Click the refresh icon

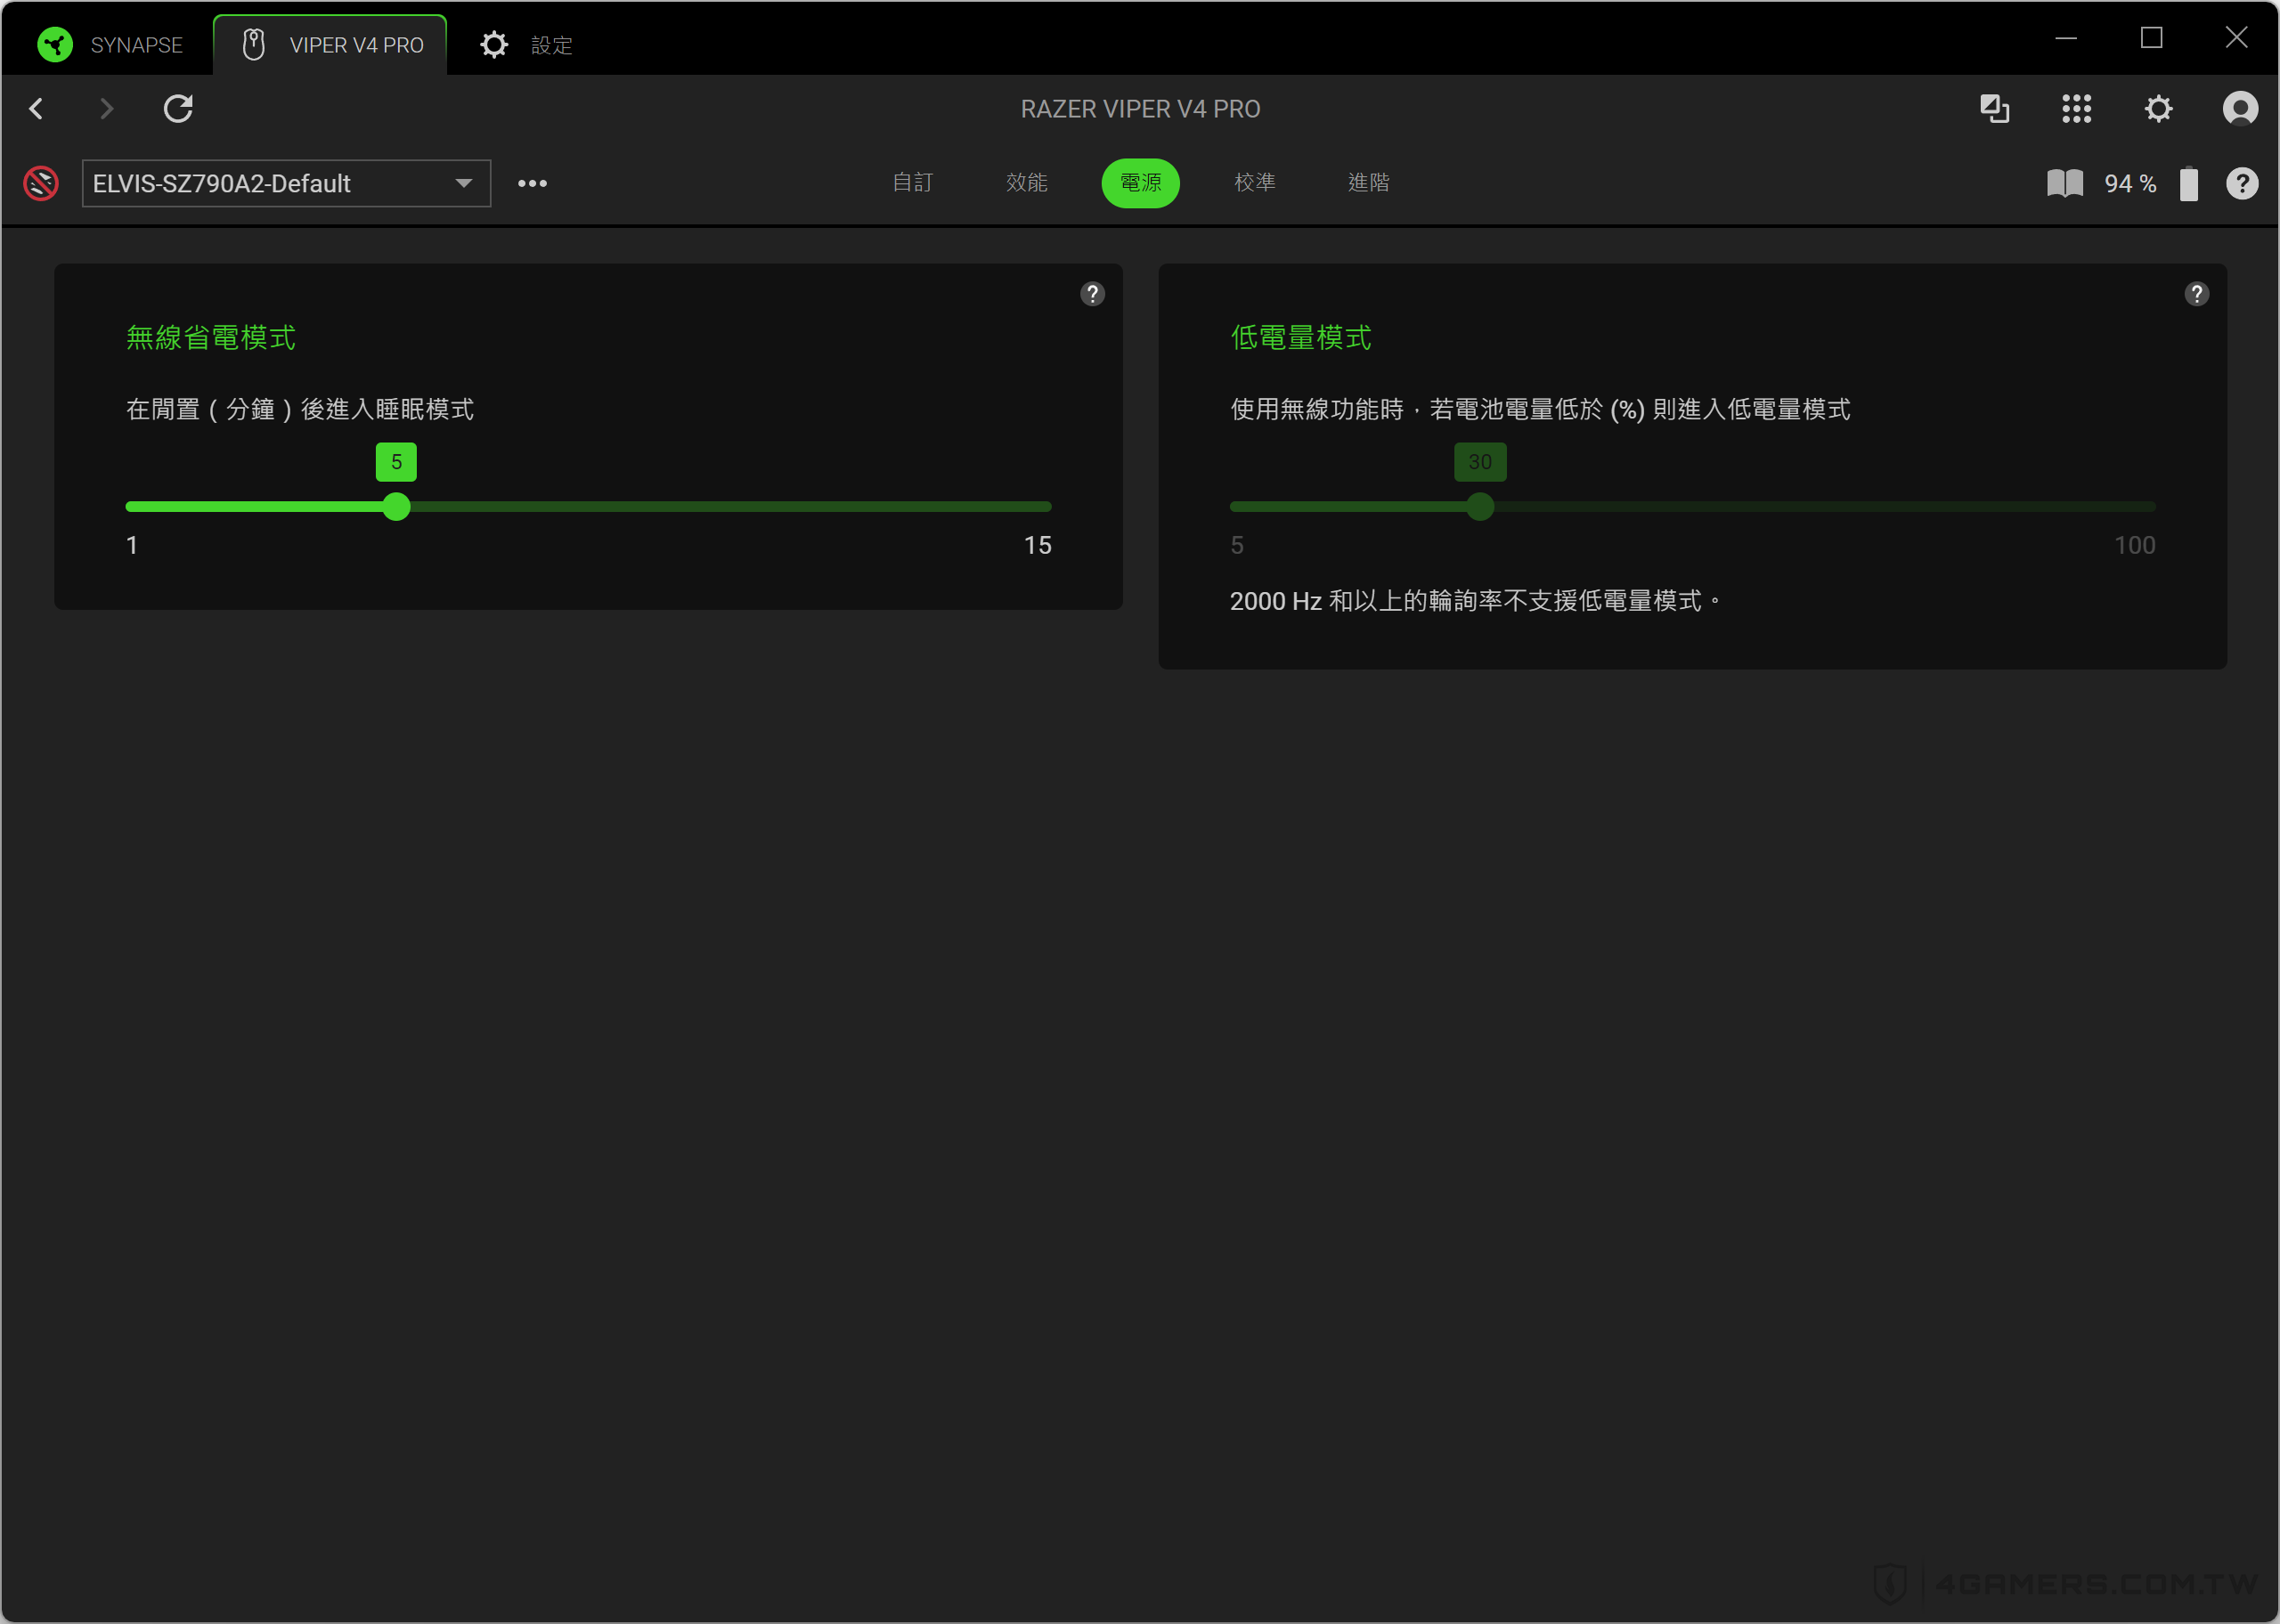click(x=178, y=108)
